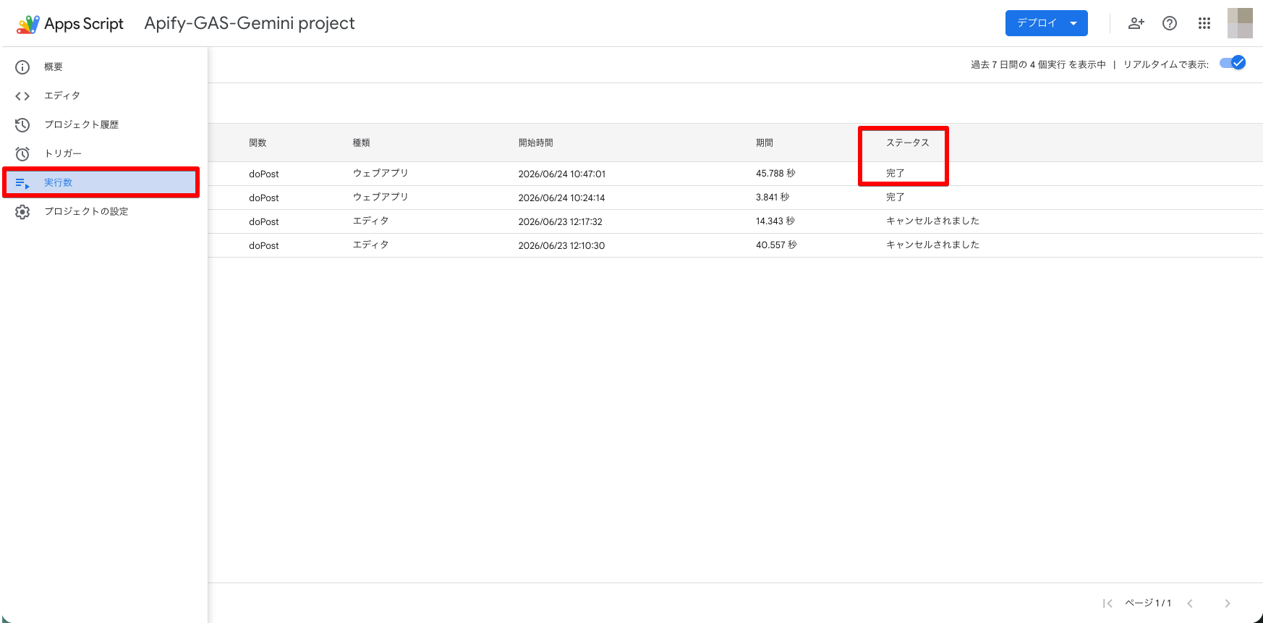Screen dimensions: 1263x623
Task: Click the account avatar thumbnail
Action: pyautogui.click(x=1240, y=23)
